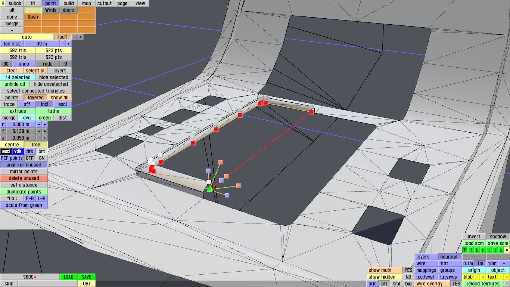Decrease the f offset with minus
Viewport: 510px width, 287px height.
[x=39, y=131]
